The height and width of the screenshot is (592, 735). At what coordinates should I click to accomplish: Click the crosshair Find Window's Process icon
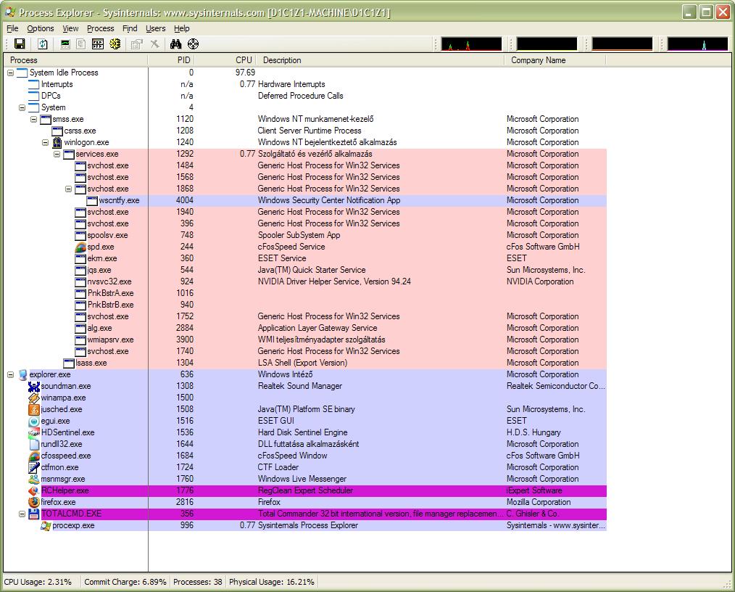coord(193,44)
